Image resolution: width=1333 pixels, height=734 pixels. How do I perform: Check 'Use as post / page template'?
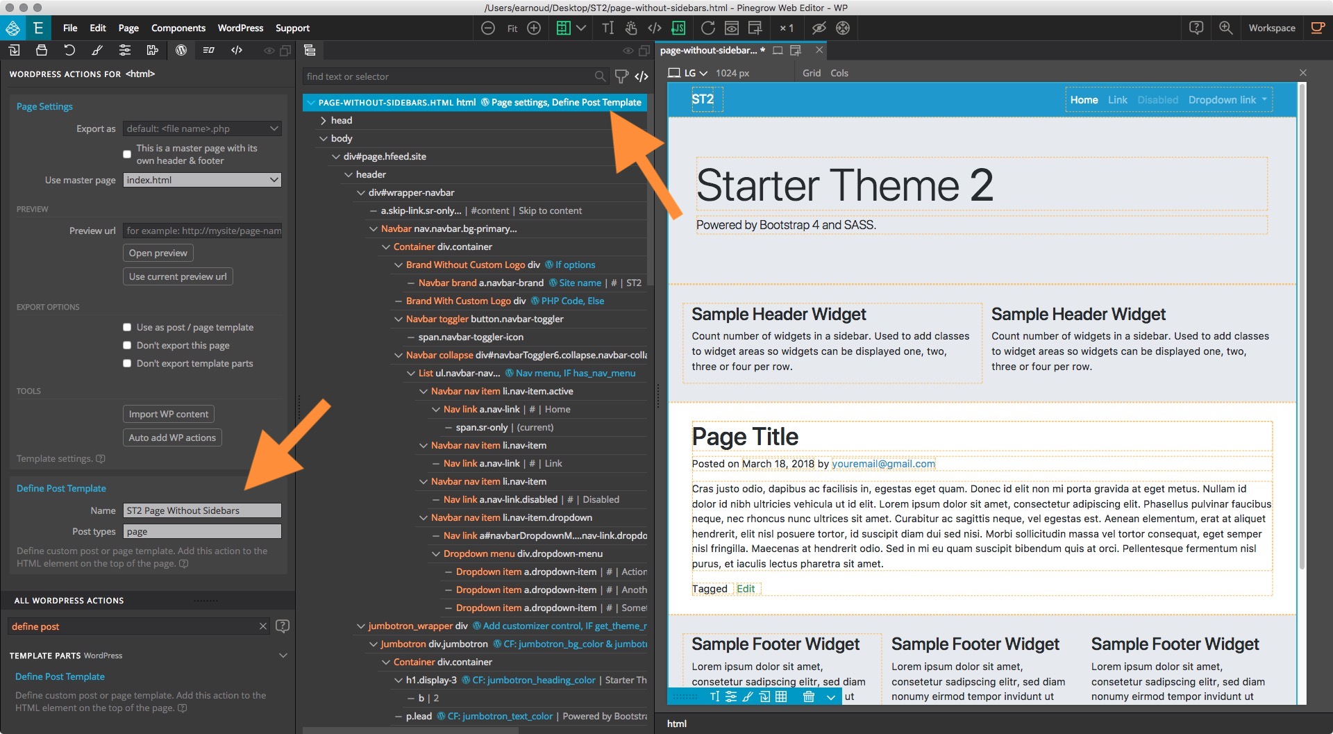(x=127, y=326)
